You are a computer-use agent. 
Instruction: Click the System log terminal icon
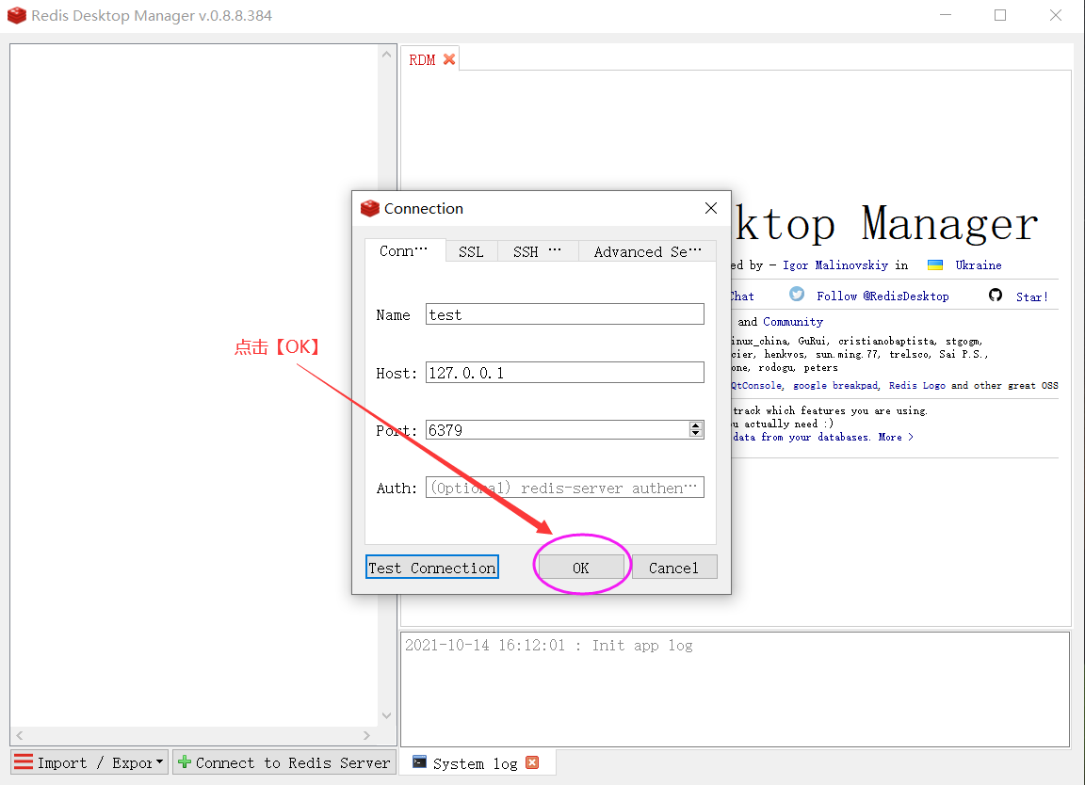(x=419, y=762)
